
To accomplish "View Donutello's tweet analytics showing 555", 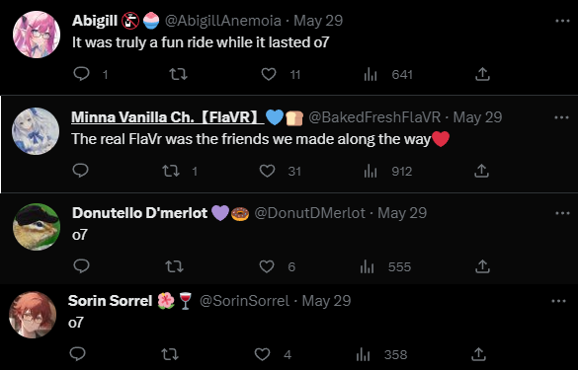I will (x=385, y=267).
